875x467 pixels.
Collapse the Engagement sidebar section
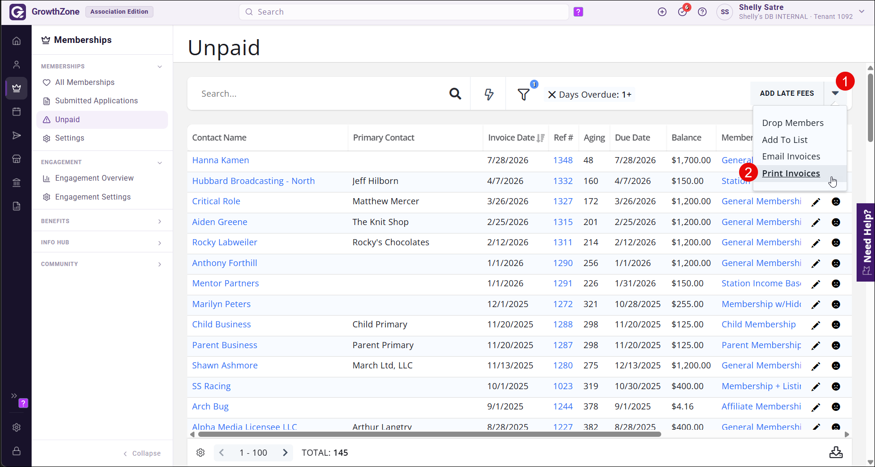(x=160, y=162)
